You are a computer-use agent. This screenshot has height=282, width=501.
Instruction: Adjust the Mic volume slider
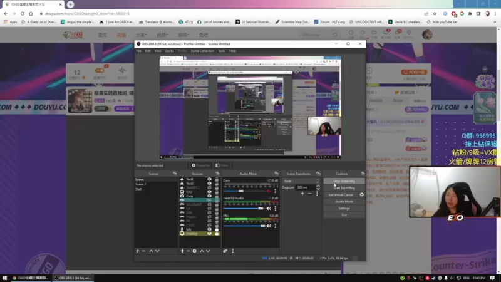pos(244,226)
